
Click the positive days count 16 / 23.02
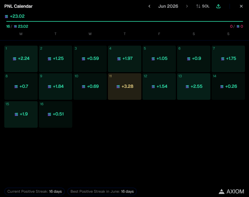[x=17, y=26]
